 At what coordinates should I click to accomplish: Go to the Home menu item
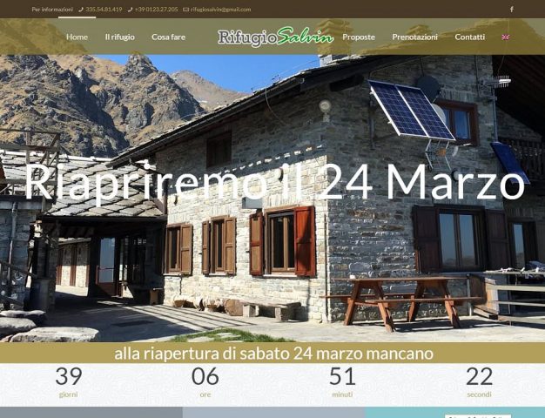pyautogui.click(x=77, y=37)
